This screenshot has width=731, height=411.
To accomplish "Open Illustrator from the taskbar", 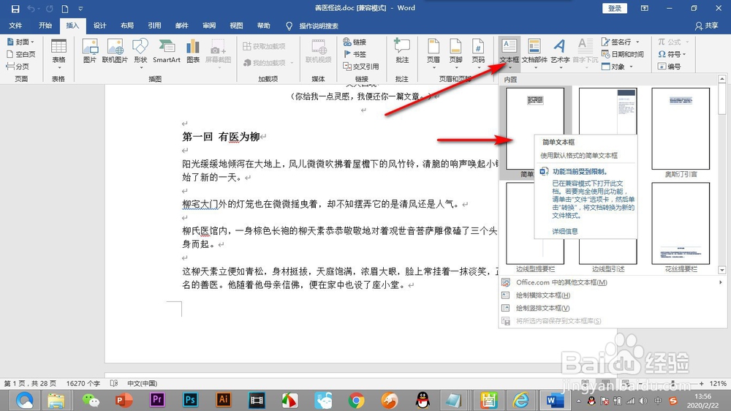I will [x=223, y=400].
